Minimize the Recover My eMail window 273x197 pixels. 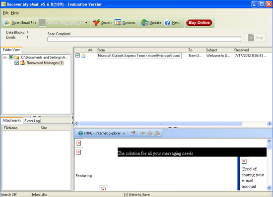coord(255,4)
